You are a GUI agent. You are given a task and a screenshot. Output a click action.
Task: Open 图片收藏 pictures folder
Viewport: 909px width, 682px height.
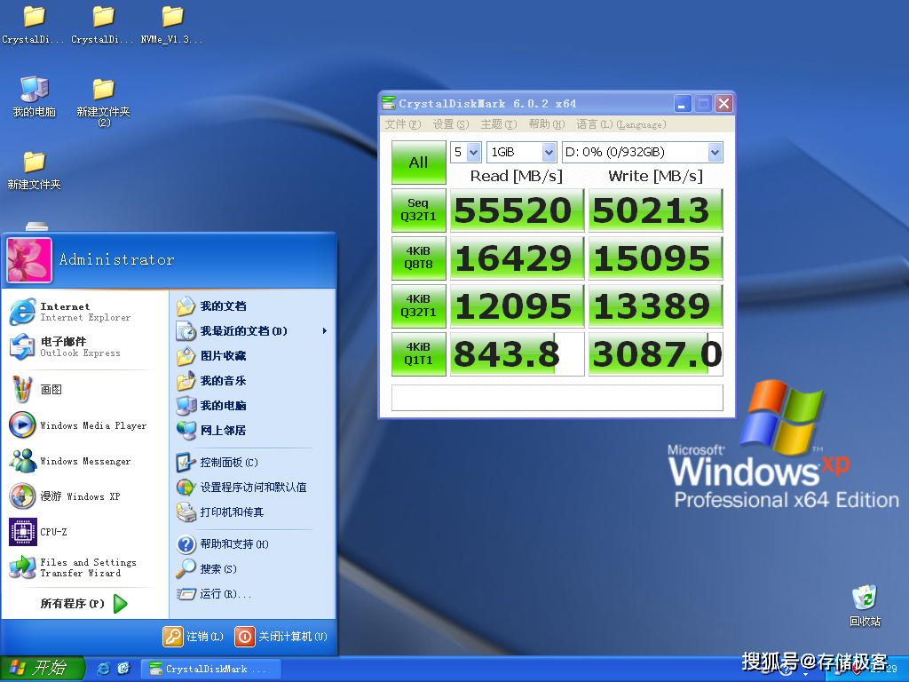pos(252,356)
